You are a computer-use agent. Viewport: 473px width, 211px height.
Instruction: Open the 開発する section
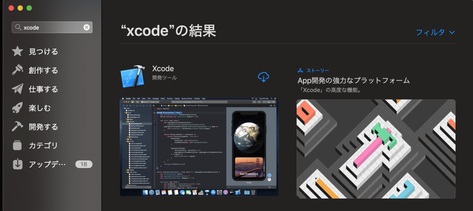(43, 127)
